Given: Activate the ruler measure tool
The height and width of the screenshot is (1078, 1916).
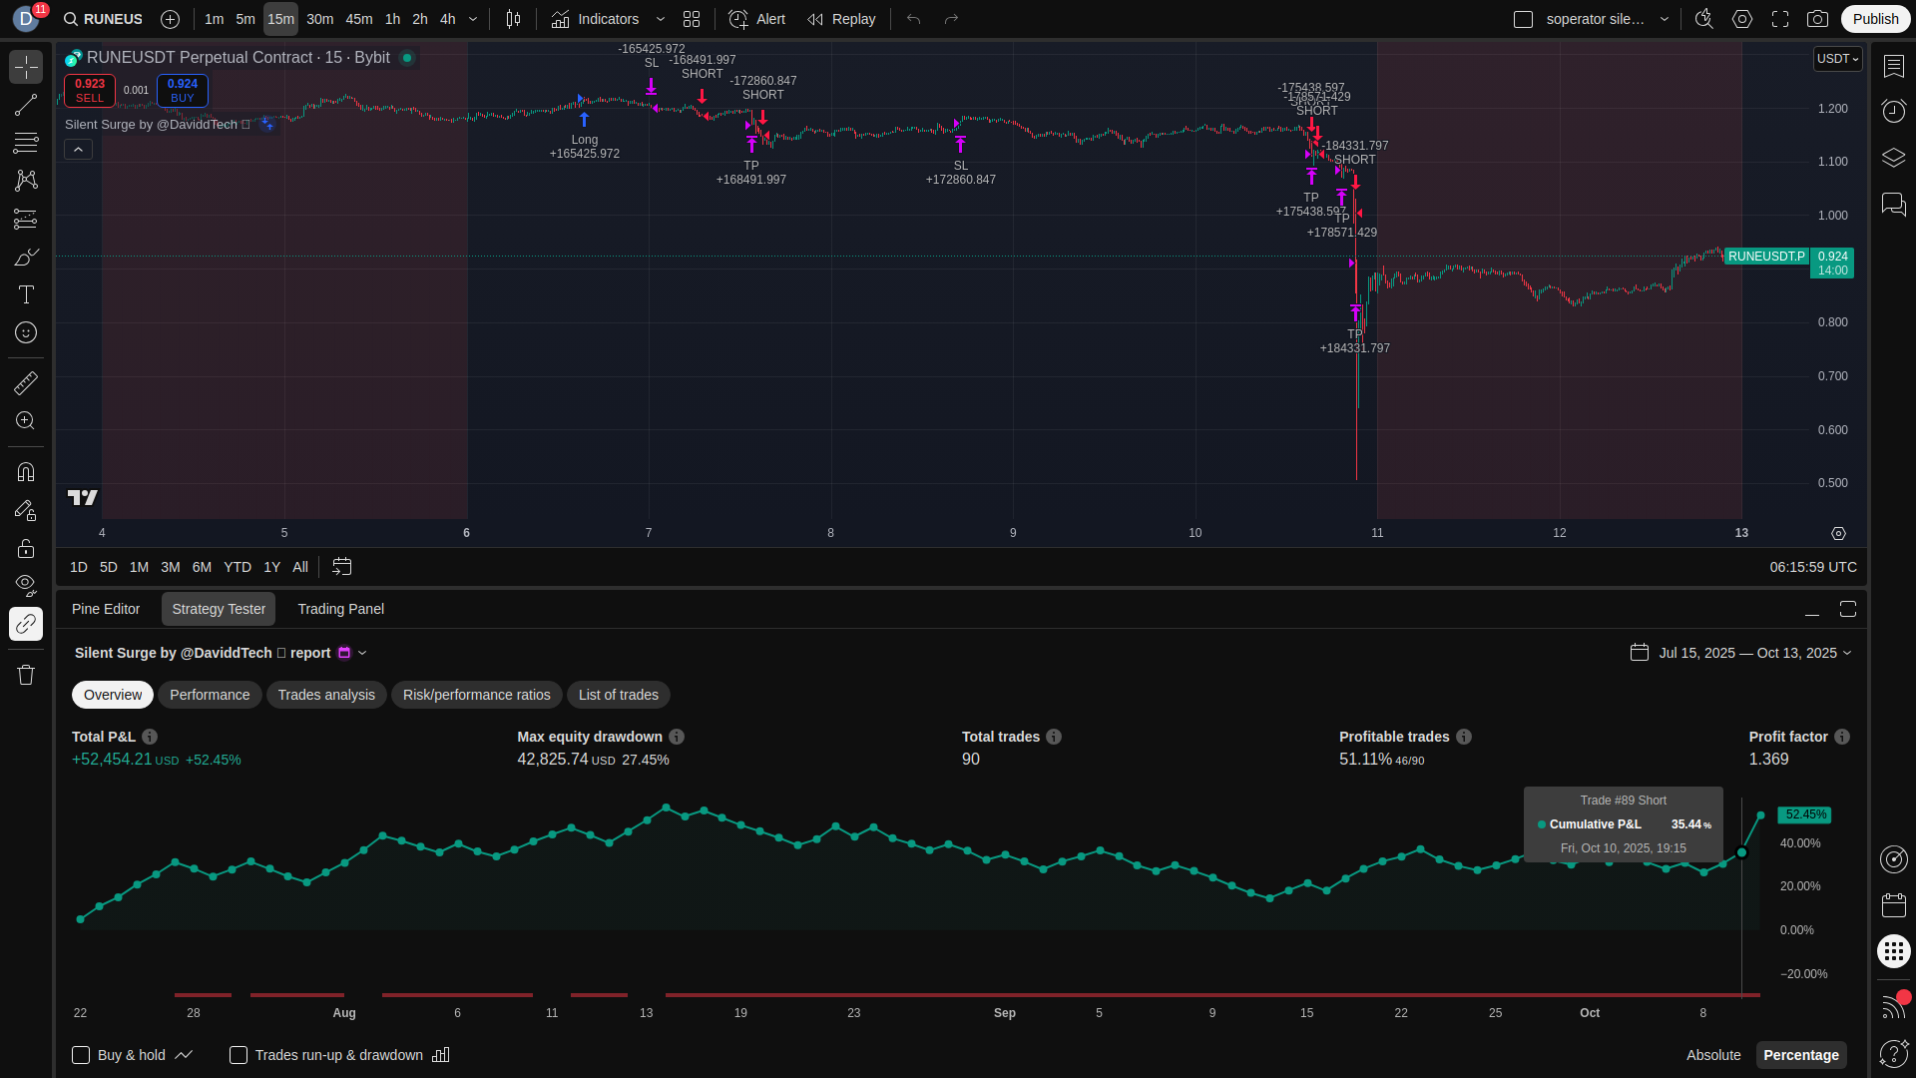Looking at the screenshot, I should 26,383.
